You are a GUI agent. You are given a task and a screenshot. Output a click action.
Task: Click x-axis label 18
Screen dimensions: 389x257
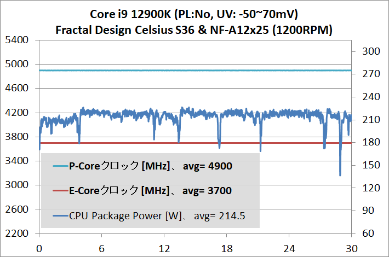(227, 249)
